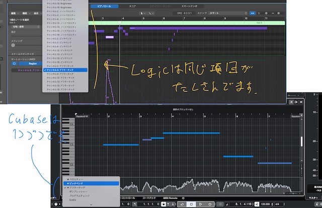Click bar 7 on Logic ruler
Screen dimensions: 322x208
point(184,19)
